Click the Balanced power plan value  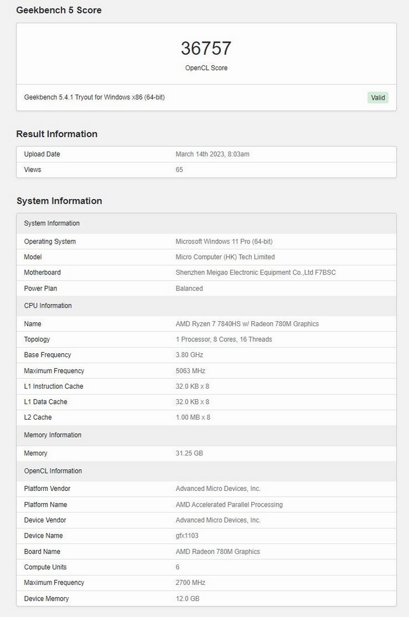(189, 288)
